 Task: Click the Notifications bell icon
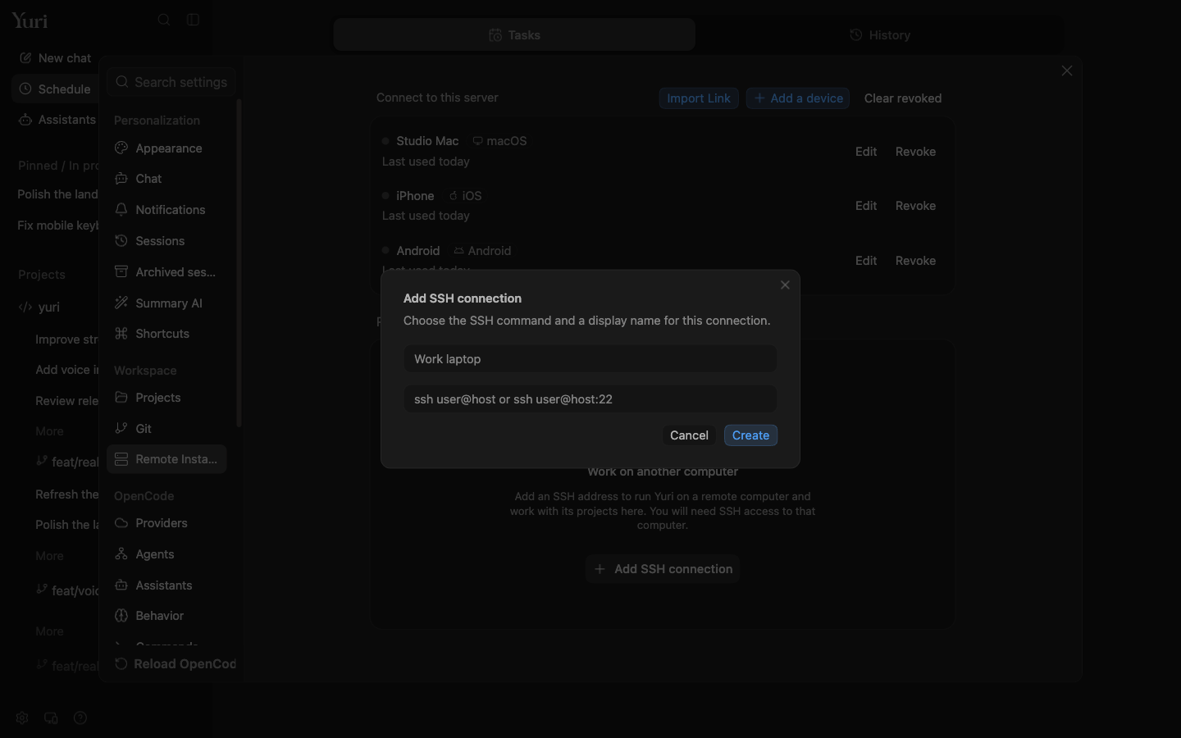pos(121,209)
